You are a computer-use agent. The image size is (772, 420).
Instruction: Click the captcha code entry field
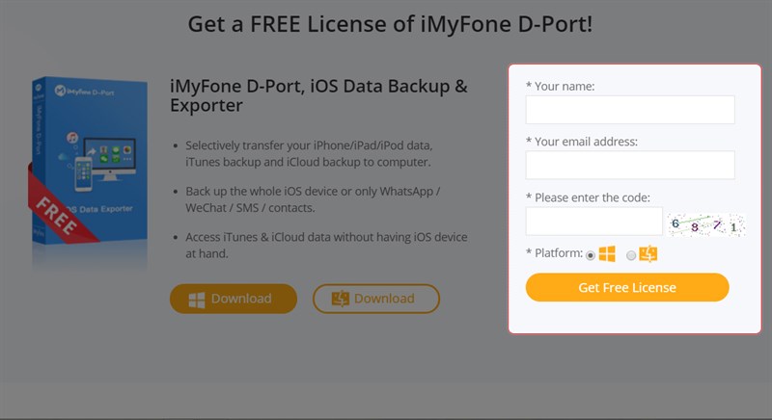594,221
